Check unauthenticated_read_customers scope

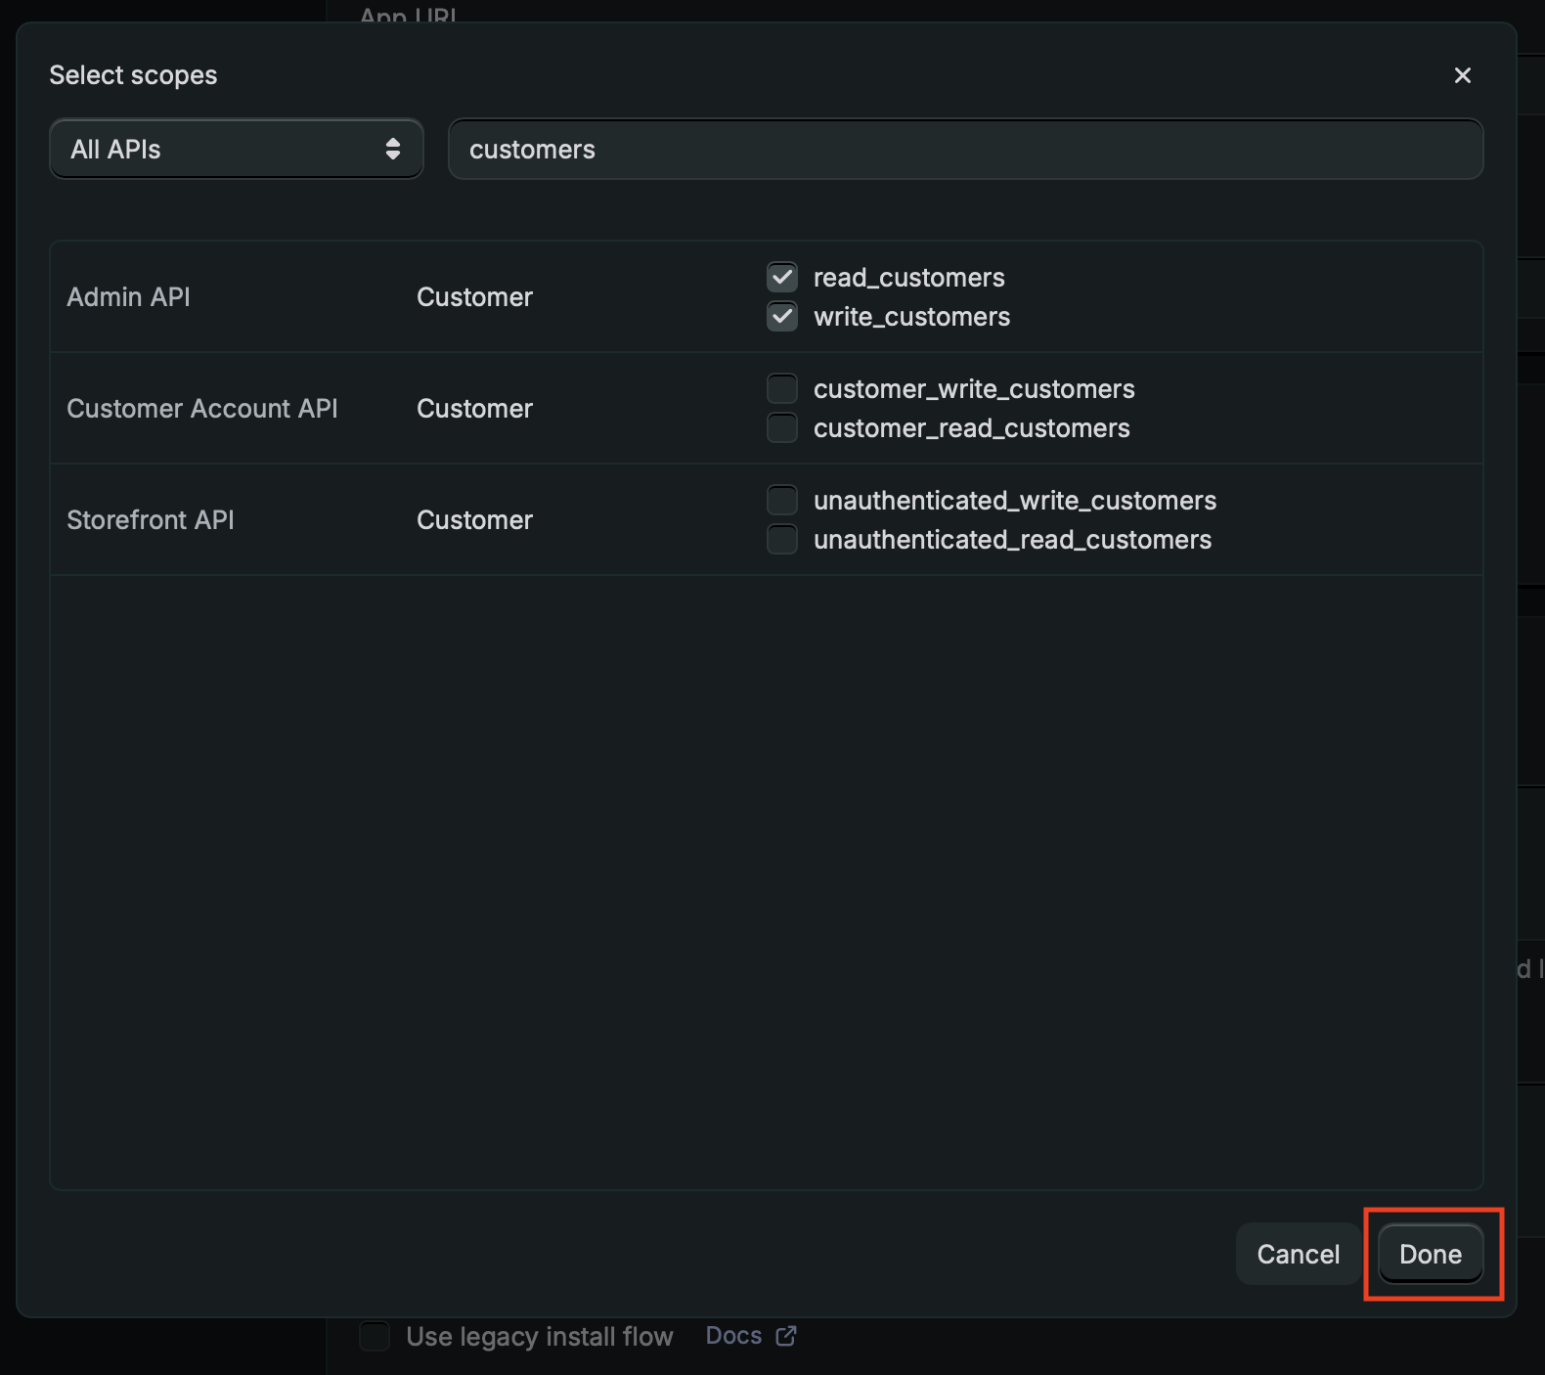click(x=782, y=540)
